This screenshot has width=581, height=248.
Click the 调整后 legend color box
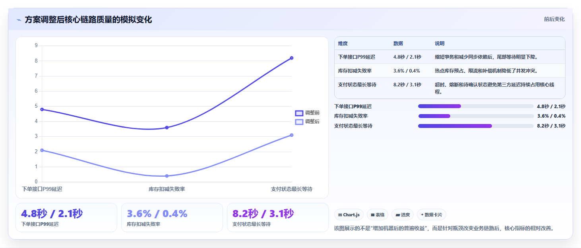(x=299, y=122)
